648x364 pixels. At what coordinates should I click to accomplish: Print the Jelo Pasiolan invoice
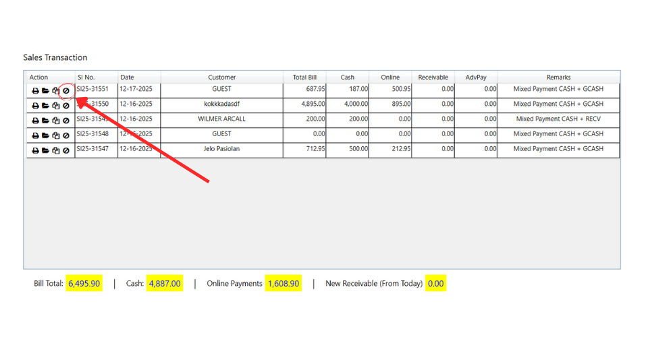pyautogui.click(x=35, y=150)
